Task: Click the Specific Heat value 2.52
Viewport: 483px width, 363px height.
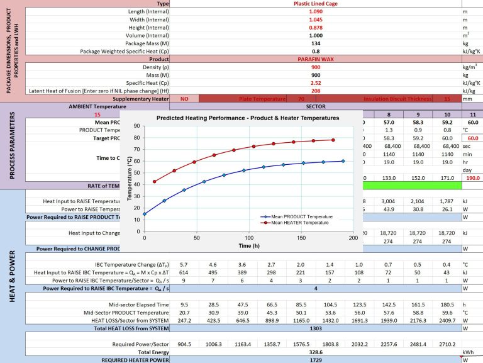Action: click(x=316, y=83)
